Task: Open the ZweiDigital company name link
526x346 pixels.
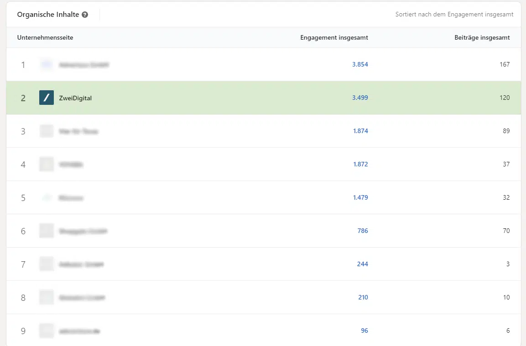Action: coord(75,98)
